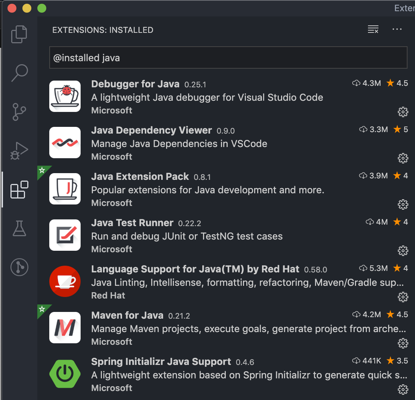Click the Maven for Java logo thumbnail
The image size is (415, 400).
tap(65, 328)
